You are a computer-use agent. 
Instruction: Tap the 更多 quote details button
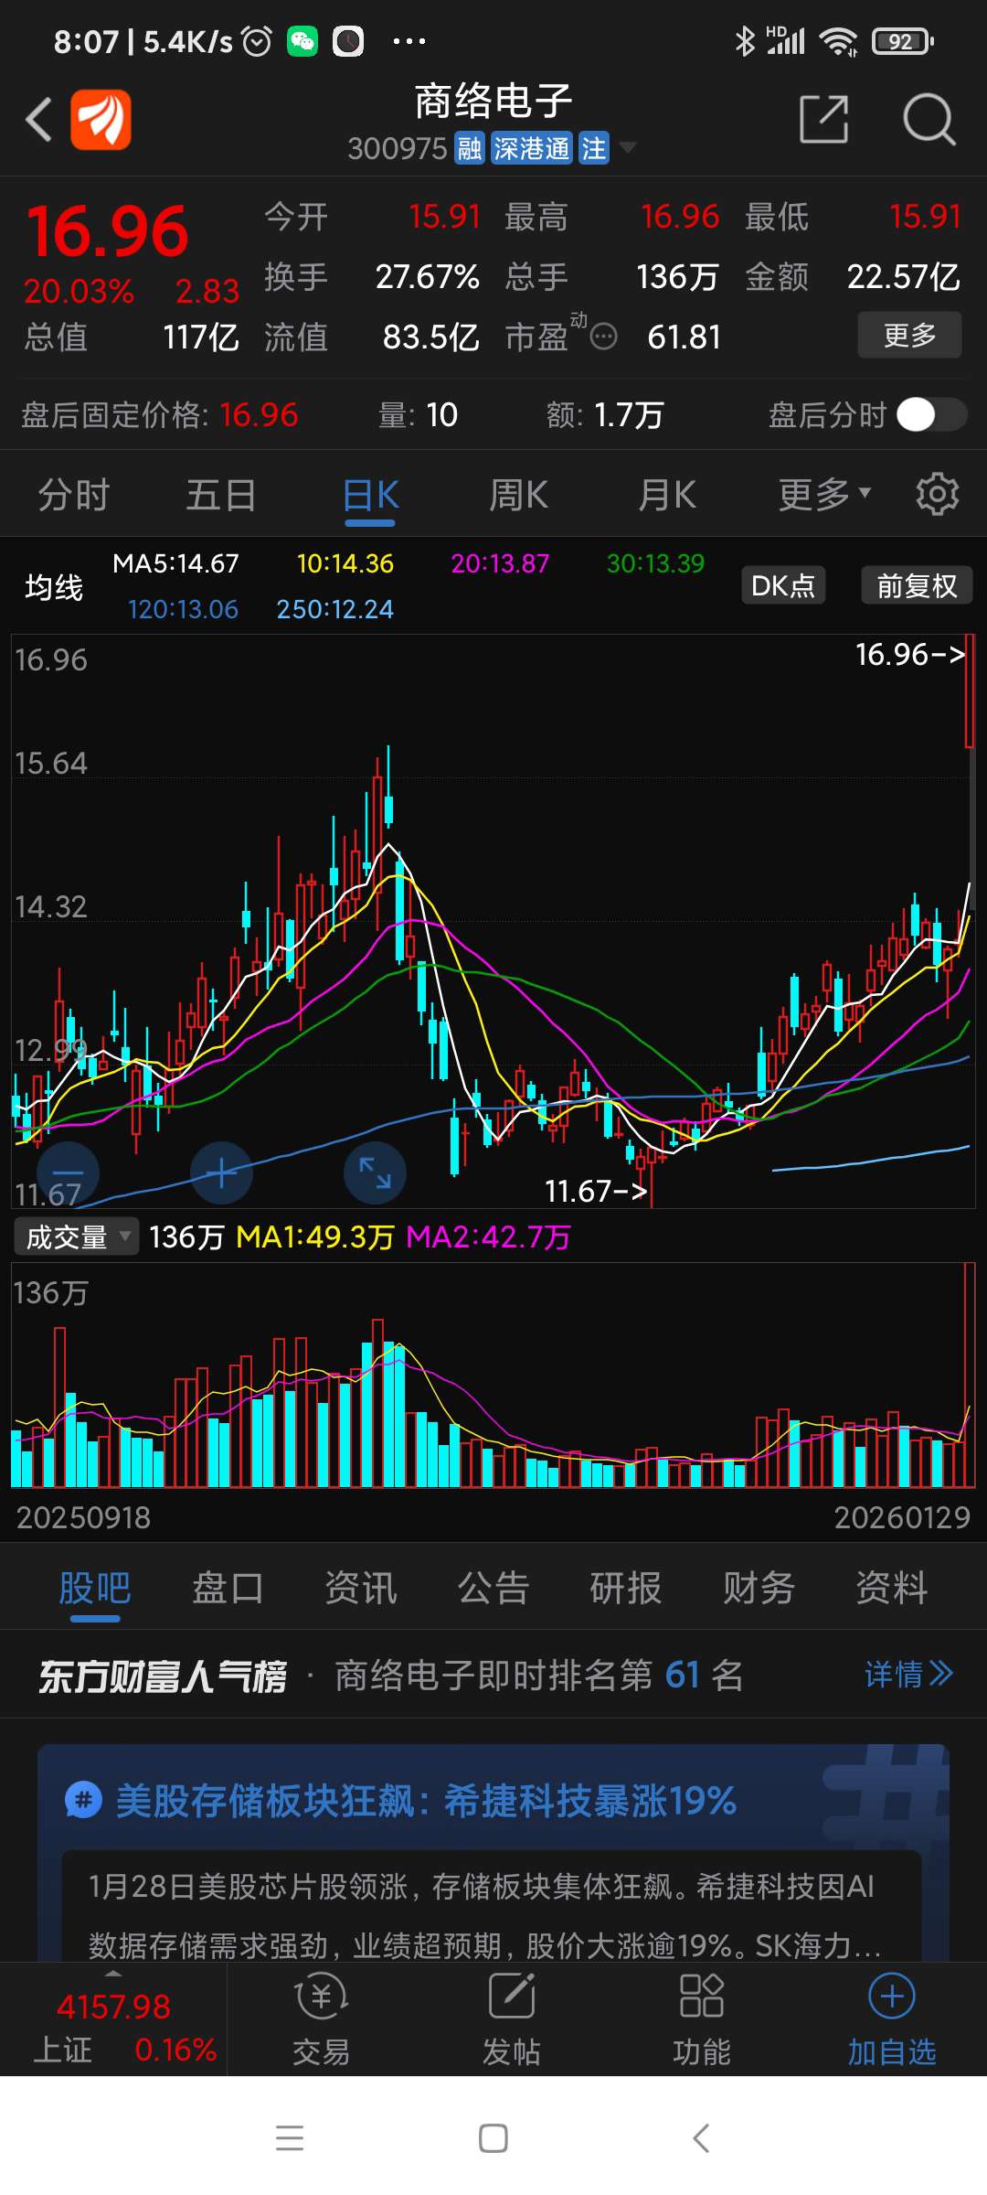point(909,335)
